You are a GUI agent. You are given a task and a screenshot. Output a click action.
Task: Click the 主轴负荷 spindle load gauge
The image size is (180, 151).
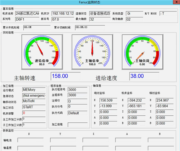143,52
